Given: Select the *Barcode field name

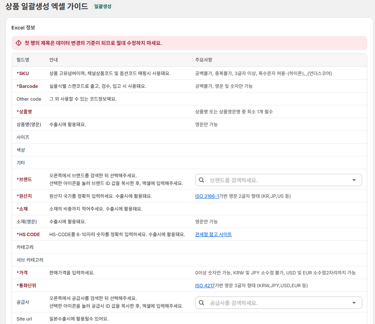Looking at the screenshot, I should coord(27,86).
